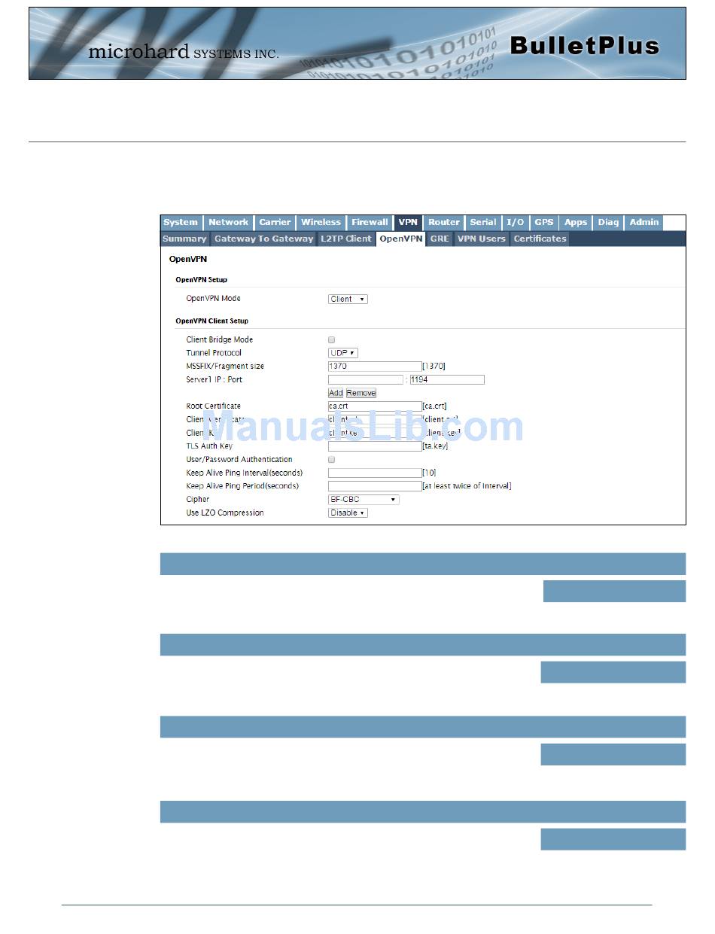Click the "Server1 IP : Port" label
The height and width of the screenshot is (934, 715).
point(214,380)
